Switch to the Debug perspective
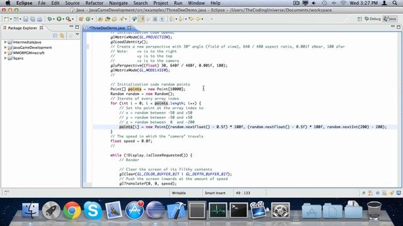 coord(373,19)
